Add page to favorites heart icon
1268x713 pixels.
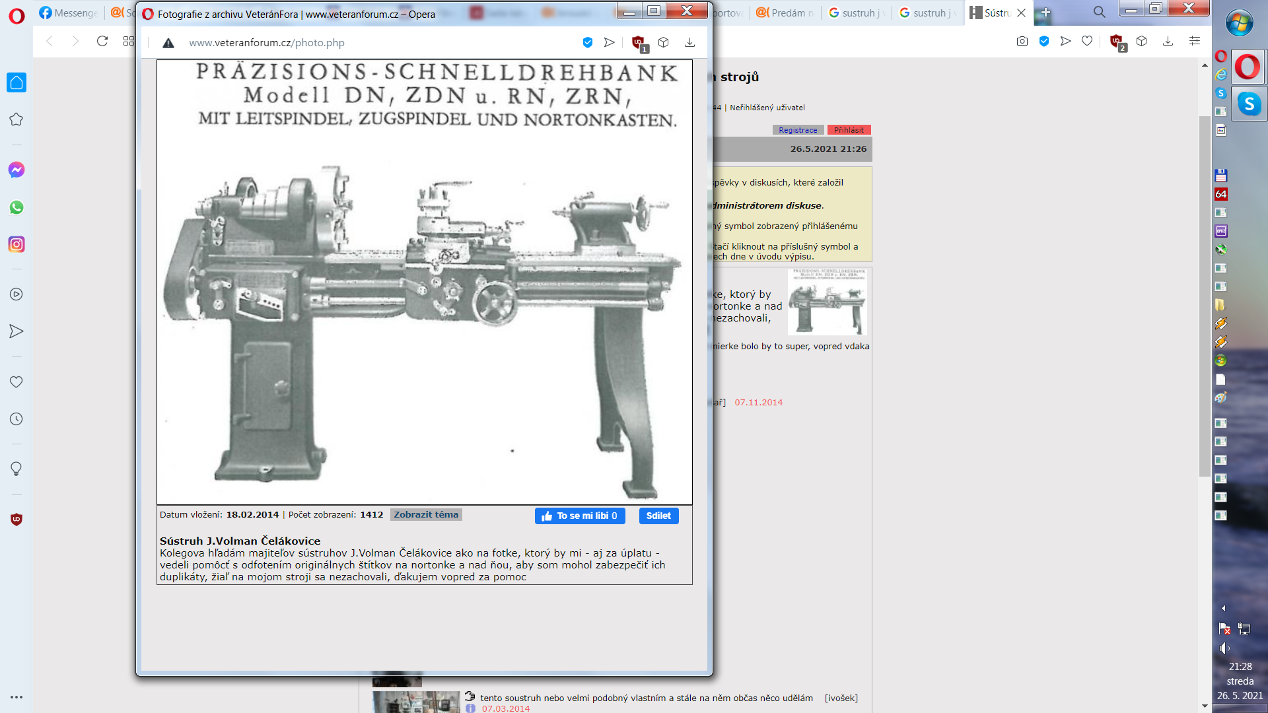[x=1087, y=42]
